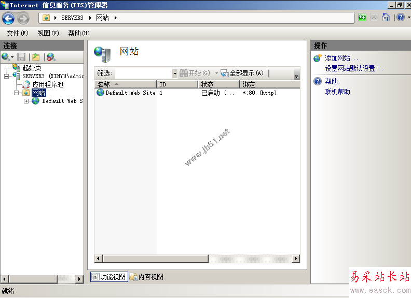Screen dimensions: 411x298
Task: Click the 添加网站... action link
Action: 341,58
